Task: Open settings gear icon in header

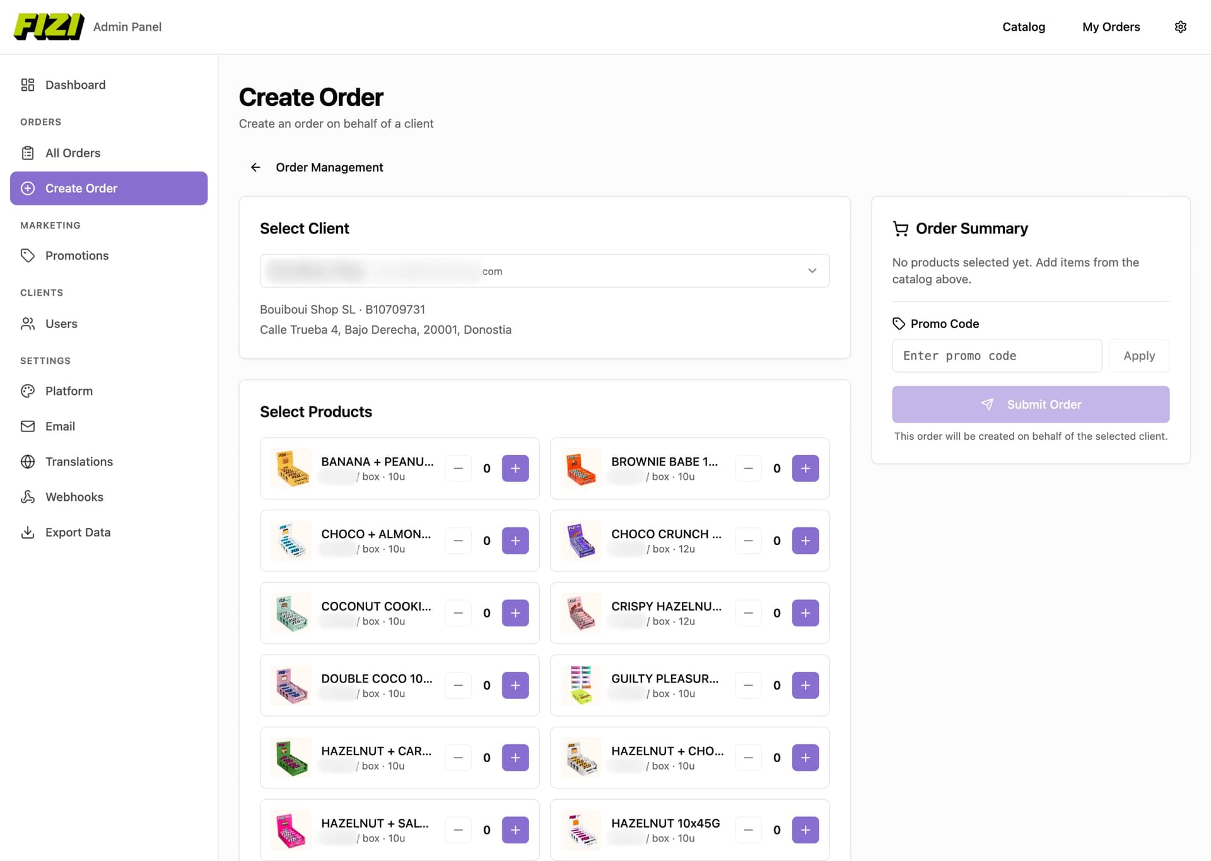Action: [1180, 26]
